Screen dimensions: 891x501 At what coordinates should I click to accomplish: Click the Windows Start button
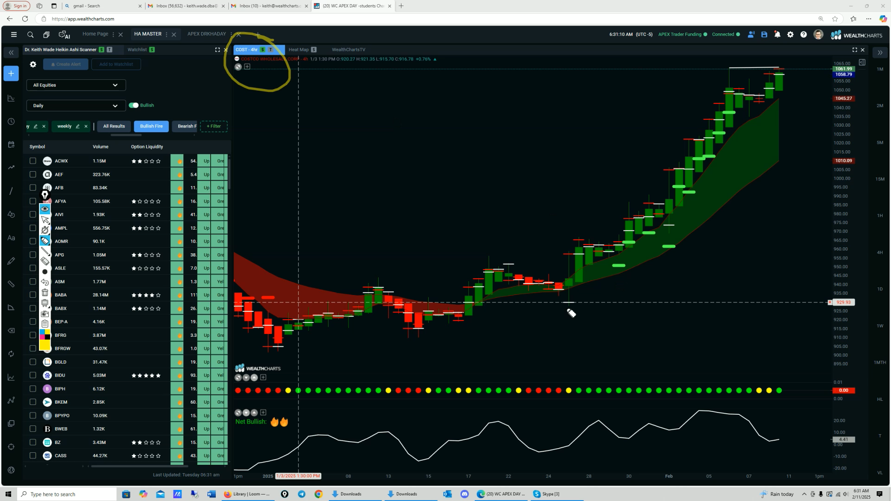8,494
